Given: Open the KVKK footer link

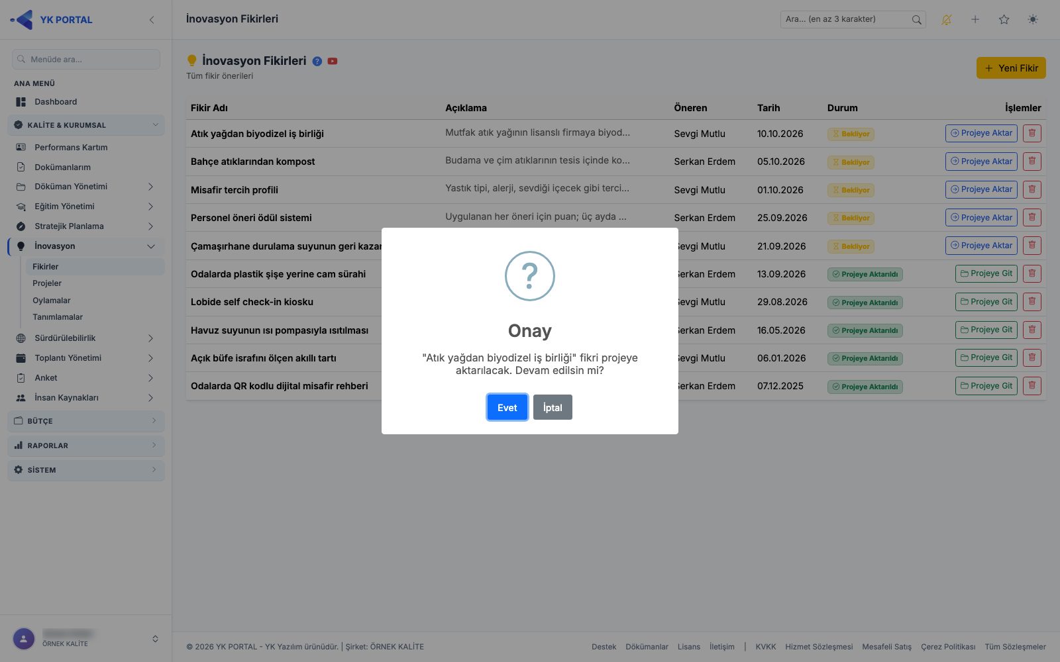Looking at the screenshot, I should pos(766,647).
